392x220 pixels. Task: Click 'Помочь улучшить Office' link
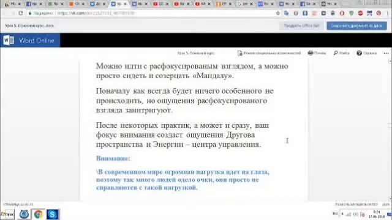click(356, 204)
